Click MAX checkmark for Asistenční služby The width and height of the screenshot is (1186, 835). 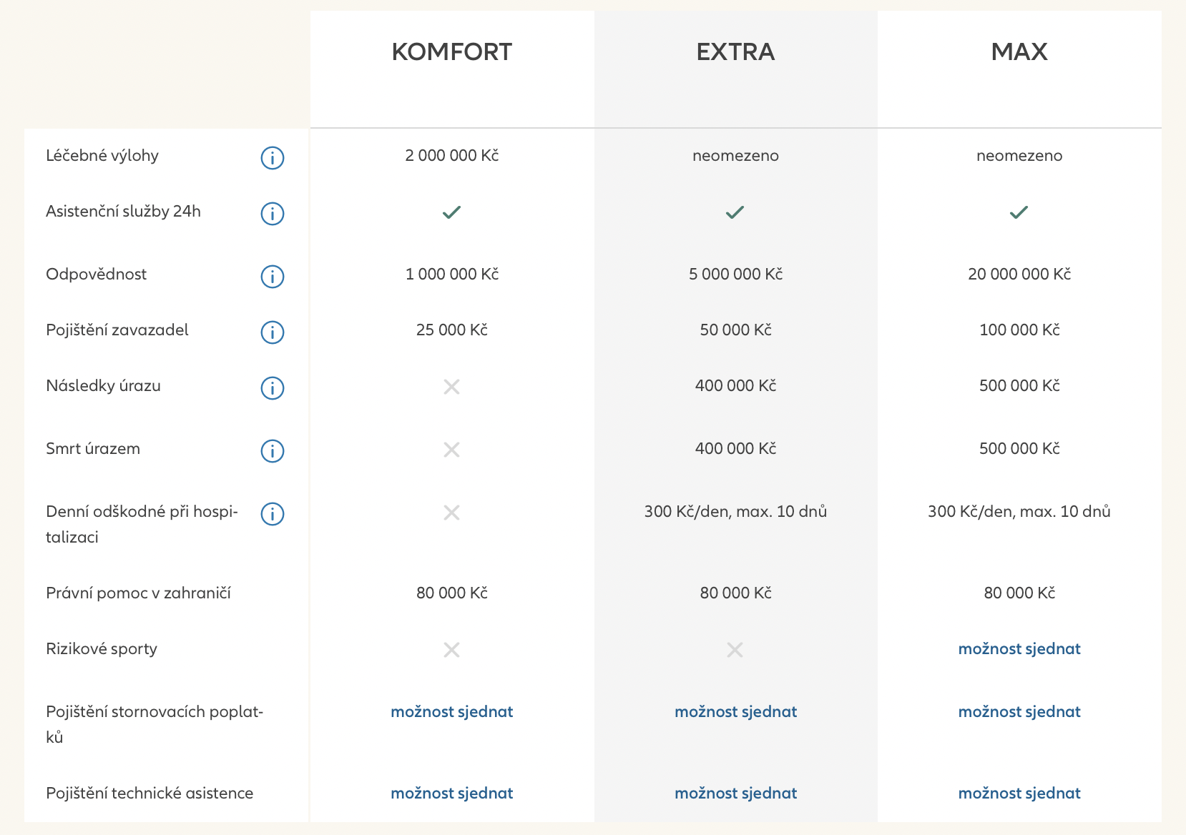click(x=1019, y=212)
